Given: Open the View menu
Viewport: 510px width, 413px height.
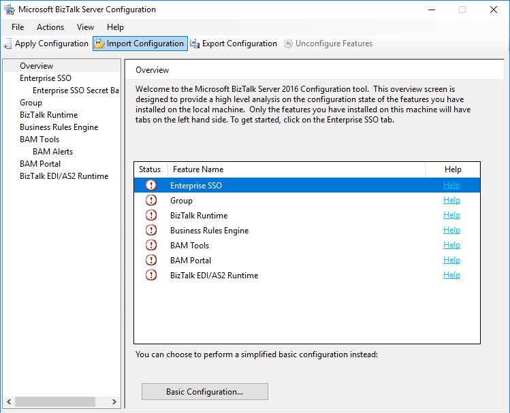Looking at the screenshot, I should pyautogui.click(x=85, y=27).
